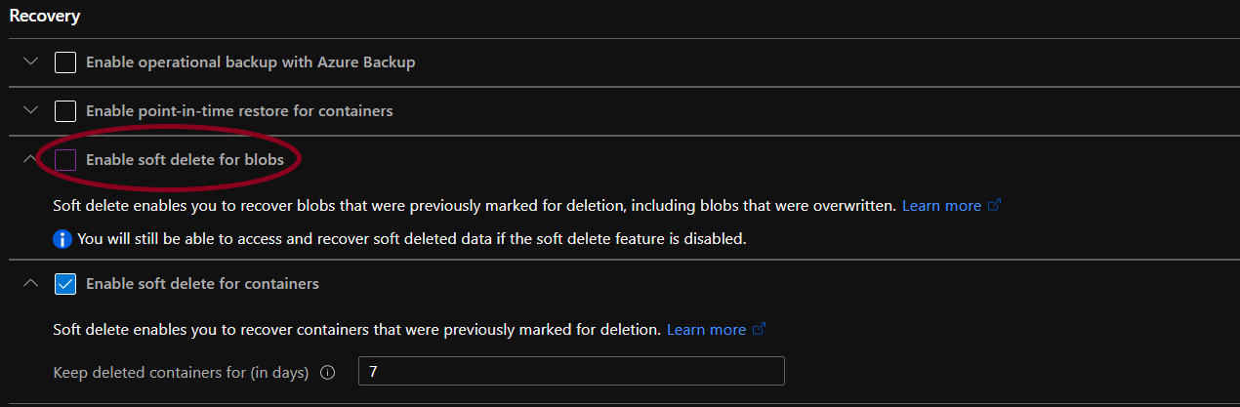This screenshot has width=1240, height=407.
Task: Enable the soft delete for blobs checkbox
Action: pyautogui.click(x=65, y=160)
